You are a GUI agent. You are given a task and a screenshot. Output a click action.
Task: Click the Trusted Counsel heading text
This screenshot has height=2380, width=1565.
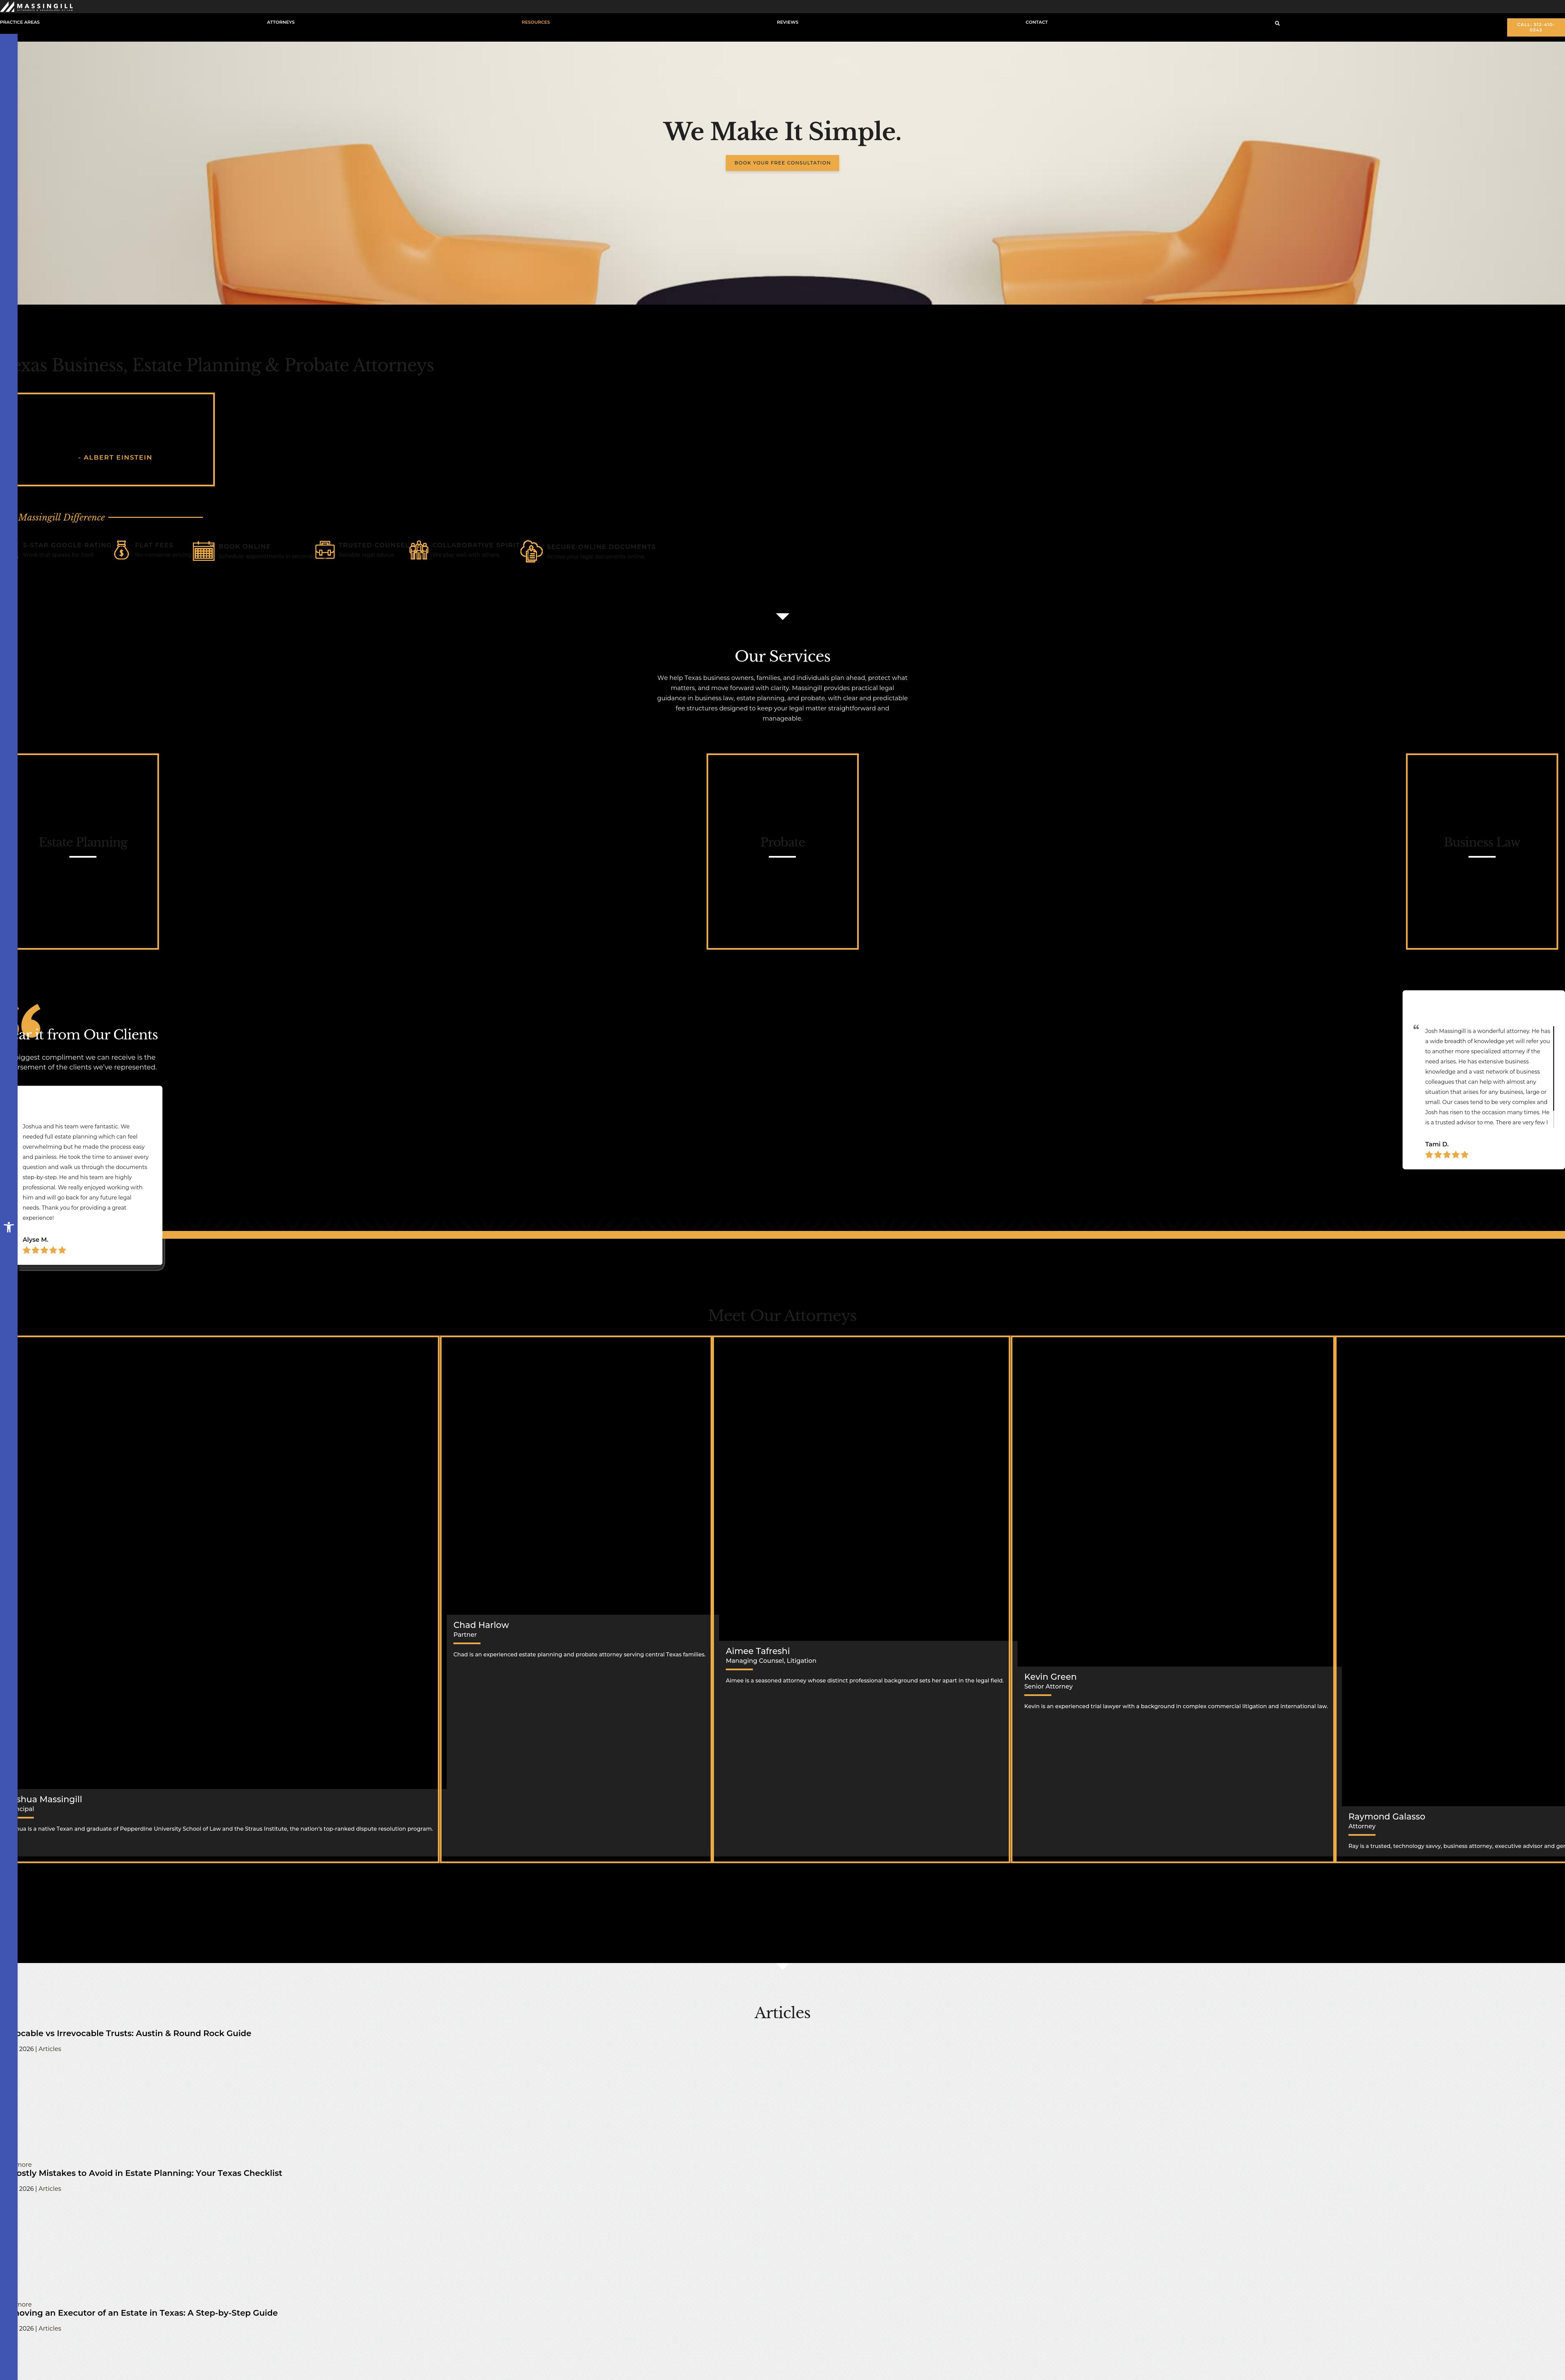[x=373, y=545]
